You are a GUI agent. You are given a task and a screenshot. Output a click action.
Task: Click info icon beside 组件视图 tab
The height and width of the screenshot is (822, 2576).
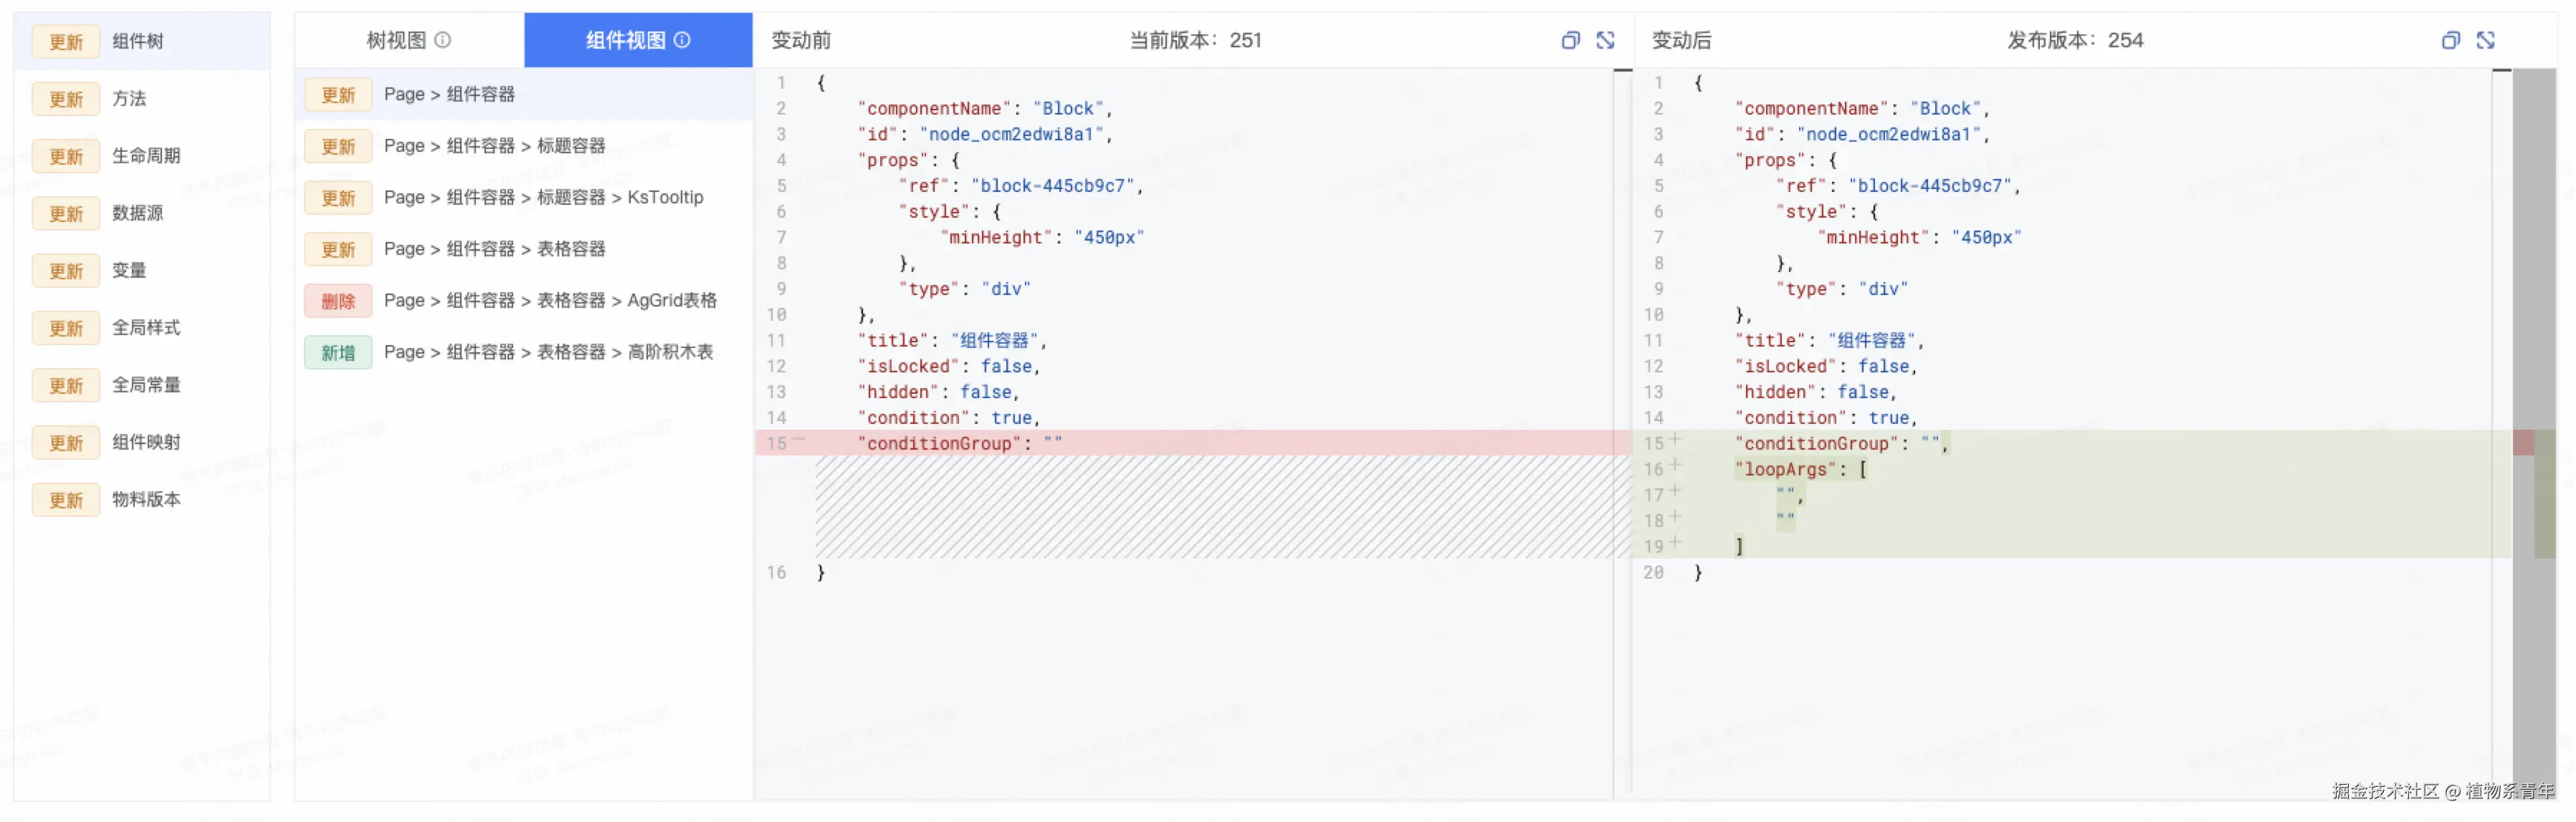[682, 40]
